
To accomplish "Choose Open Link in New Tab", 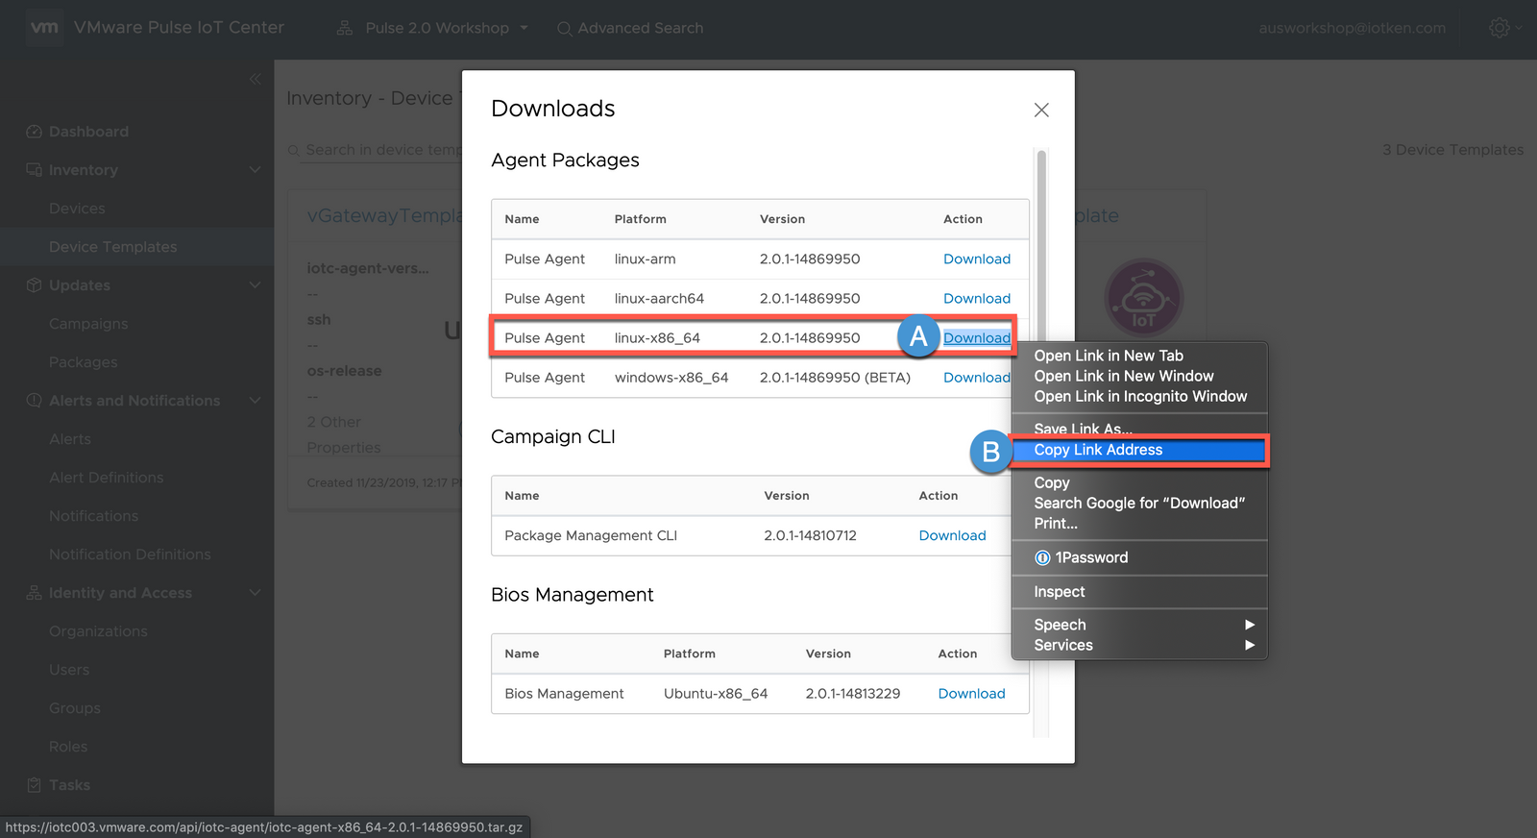I will [1109, 356].
